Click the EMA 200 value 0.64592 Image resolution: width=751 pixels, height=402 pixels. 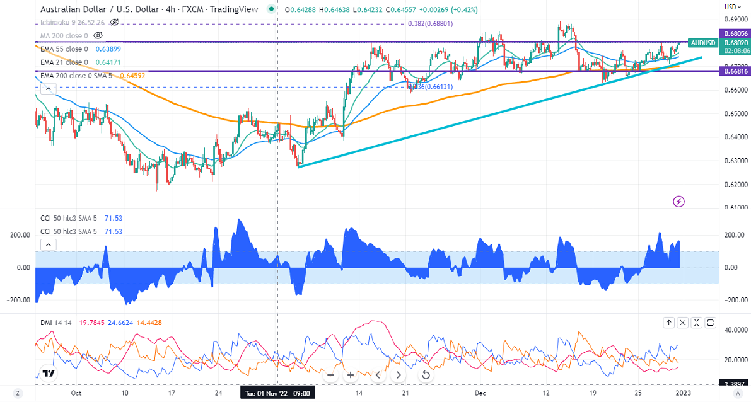point(132,76)
